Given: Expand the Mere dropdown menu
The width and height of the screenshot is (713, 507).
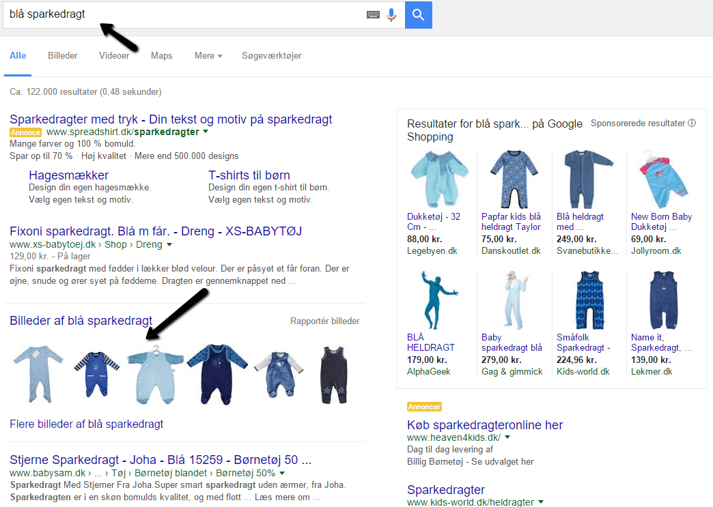Looking at the screenshot, I should coord(208,56).
